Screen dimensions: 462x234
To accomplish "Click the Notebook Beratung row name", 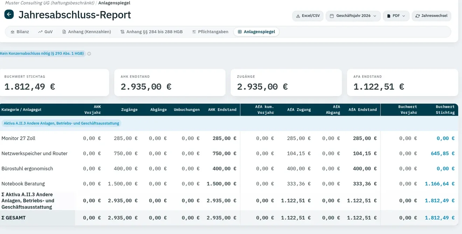I will click(23, 184).
